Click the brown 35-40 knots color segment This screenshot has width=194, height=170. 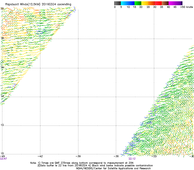[165, 3]
